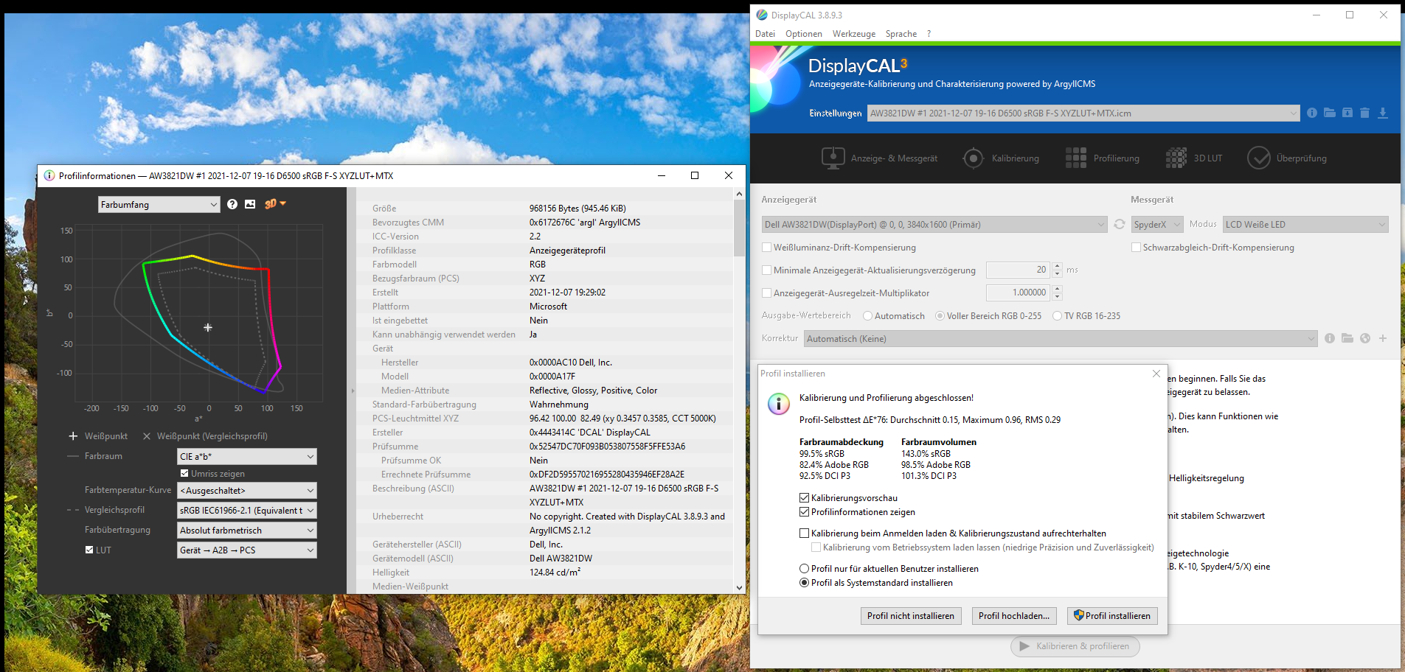This screenshot has width=1405, height=672.
Task: Click the archive/save icon in DisplayCAL header
Action: (x=1347, y=113)
